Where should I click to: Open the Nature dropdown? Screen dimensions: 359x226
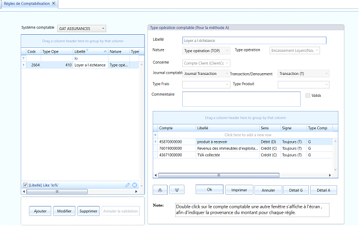tap(206, 51)
